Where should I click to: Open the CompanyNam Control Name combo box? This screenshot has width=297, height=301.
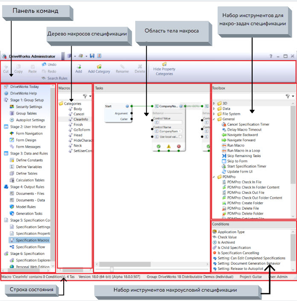tap(170, 132)
